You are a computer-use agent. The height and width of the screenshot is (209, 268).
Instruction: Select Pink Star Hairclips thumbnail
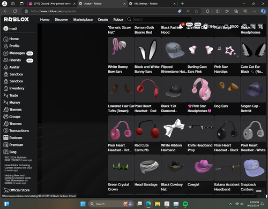(227, 50)
